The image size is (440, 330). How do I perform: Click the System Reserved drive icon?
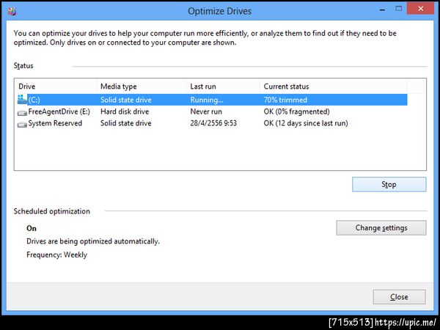tap(21, 123)
